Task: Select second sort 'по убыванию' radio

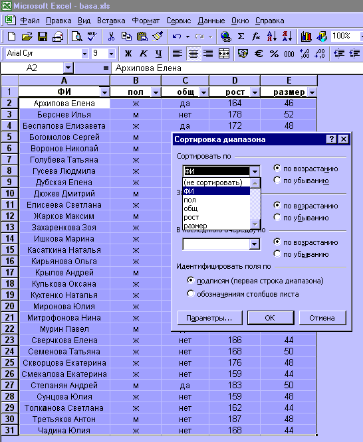Action: tap(277, 217)
